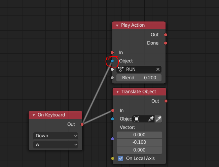219x167 pixels.
Task: Click the red In socket of Play Action
Action: (112, 53)
